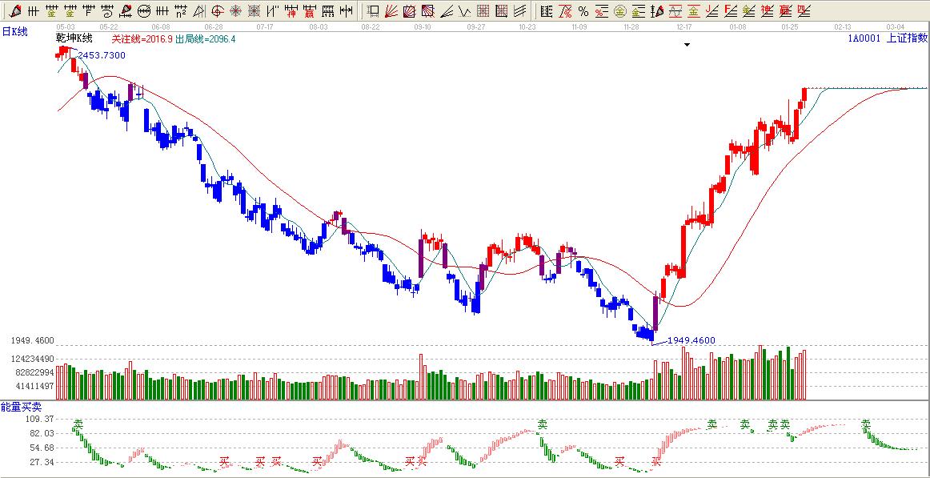The width and height of the screenshot is (930, 478).
Task: Click the 能量买卖 indicator panel title
Action: click(20, 408)
